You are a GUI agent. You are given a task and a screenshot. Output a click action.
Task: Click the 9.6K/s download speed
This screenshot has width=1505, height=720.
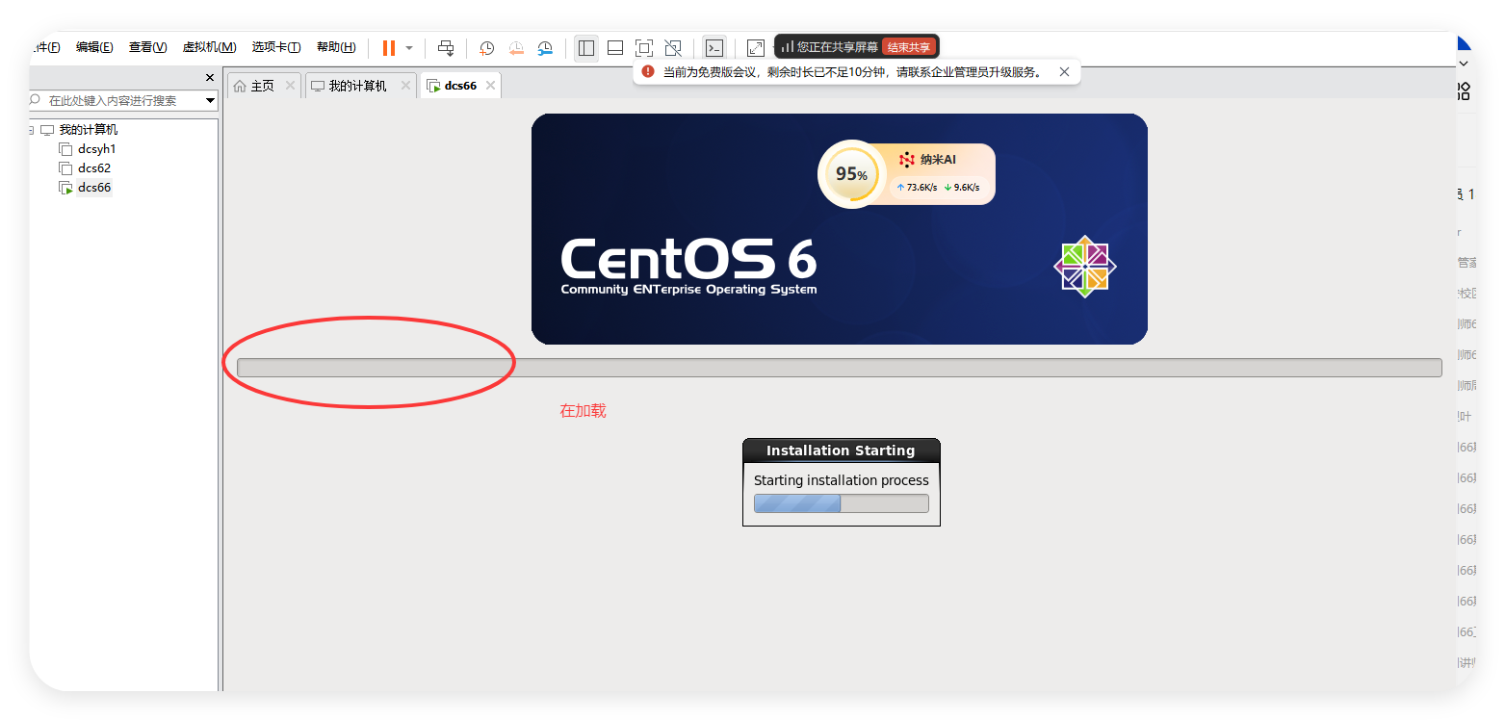[x=961, y=188]
